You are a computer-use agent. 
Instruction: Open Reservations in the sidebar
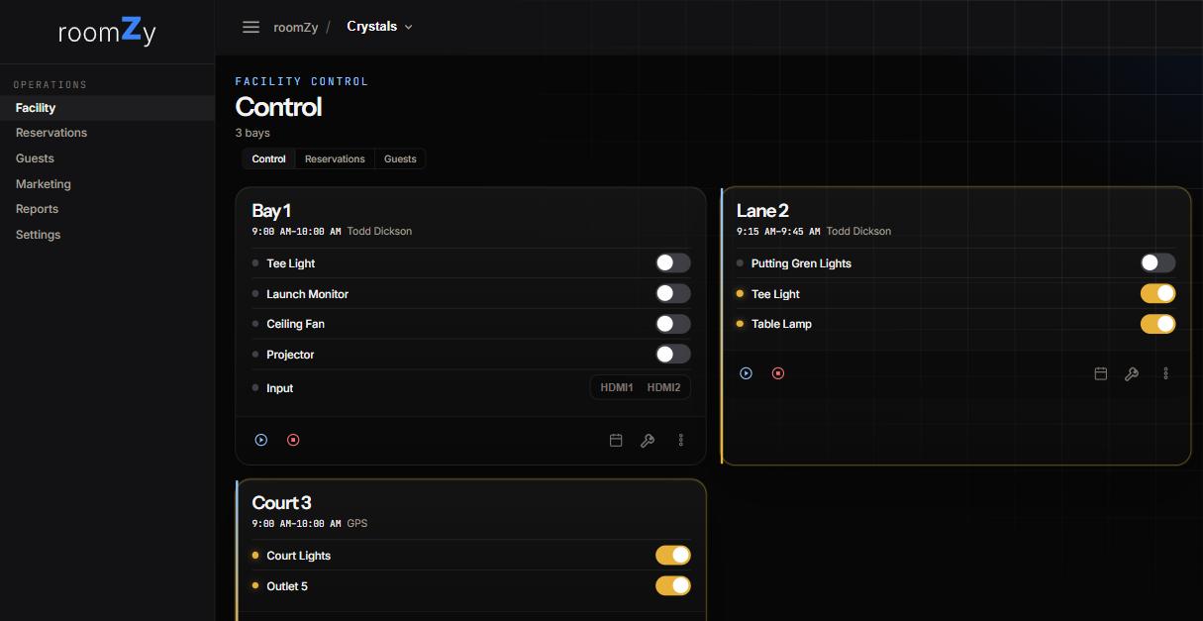tap(107, 133)
